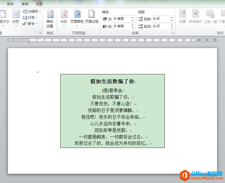225x183 pixels.
Task: Click the line 一切都是瞬息，一切都将会过去；
Action: [x=111, y=137]
